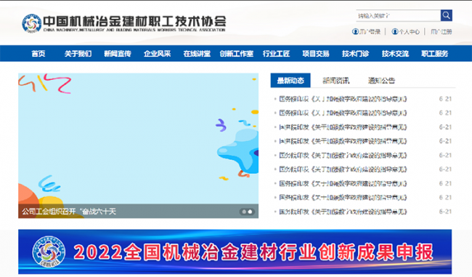Open the 首页 navigation item
This screenshot has width=472, height=277.
pos(38,54)
